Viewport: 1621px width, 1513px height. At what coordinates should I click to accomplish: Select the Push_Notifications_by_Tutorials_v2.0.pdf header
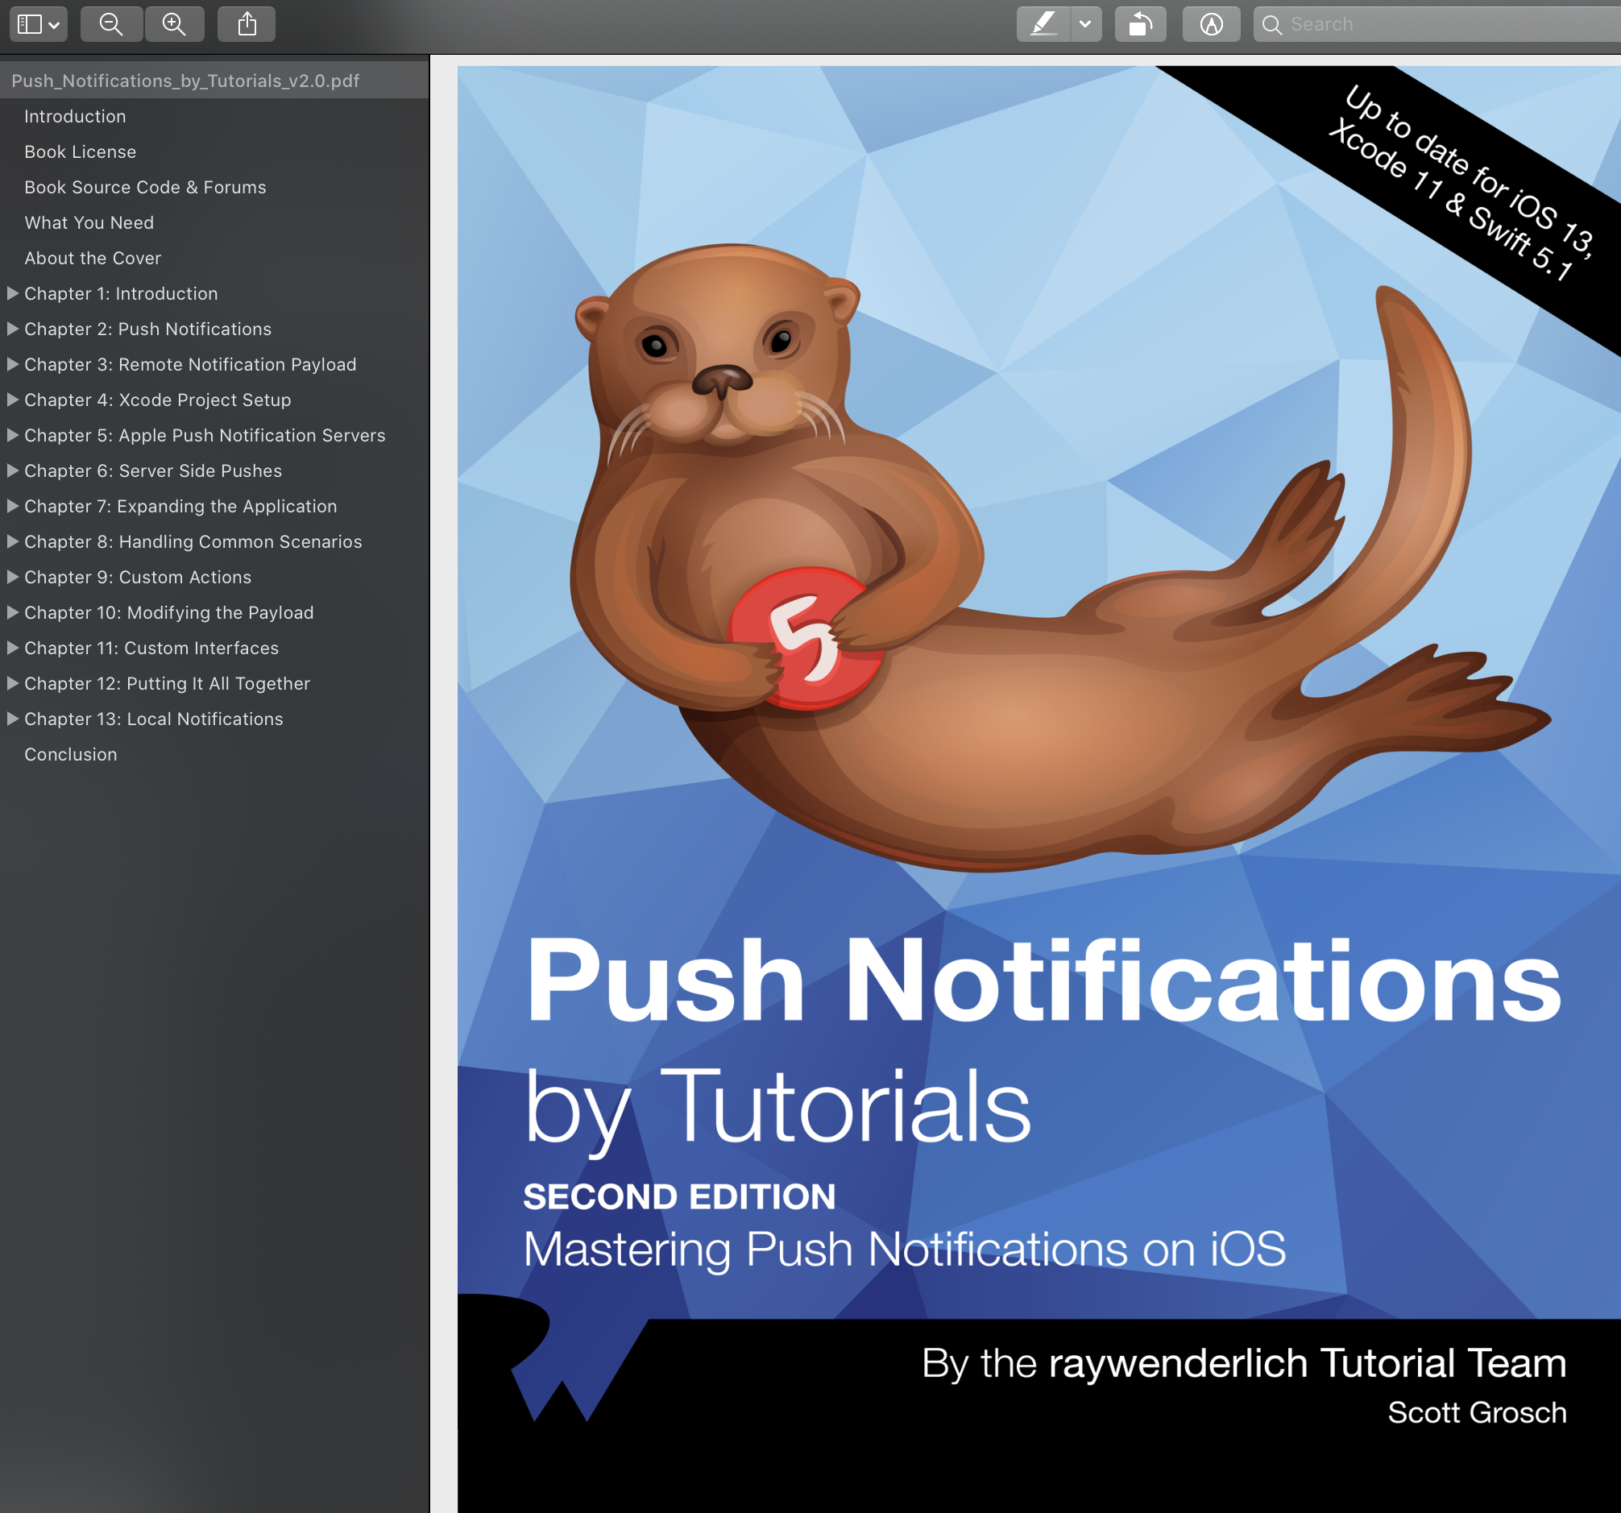(x=185, y=81)
